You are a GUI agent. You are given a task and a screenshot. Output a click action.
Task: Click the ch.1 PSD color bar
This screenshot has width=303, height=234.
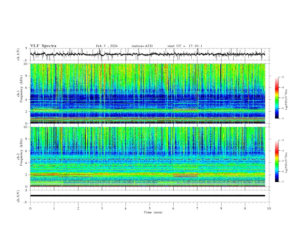pyautogui.click(x=277, y=98)
